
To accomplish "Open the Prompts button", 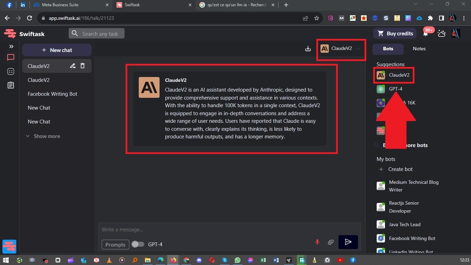I will tap(115, 245).
